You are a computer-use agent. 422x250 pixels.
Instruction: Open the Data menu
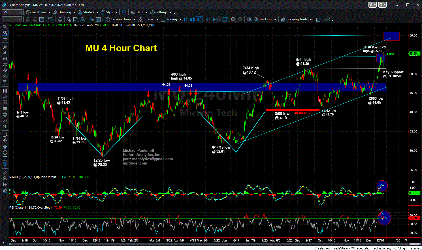(x=139, y=12)
